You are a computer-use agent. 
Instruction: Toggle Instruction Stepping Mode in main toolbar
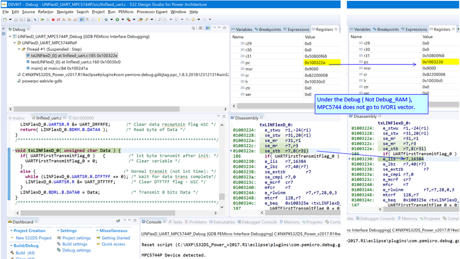tap(82, 20)
